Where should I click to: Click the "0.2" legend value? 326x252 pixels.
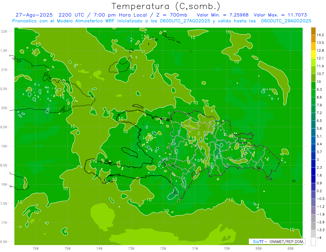pos(319,191)
